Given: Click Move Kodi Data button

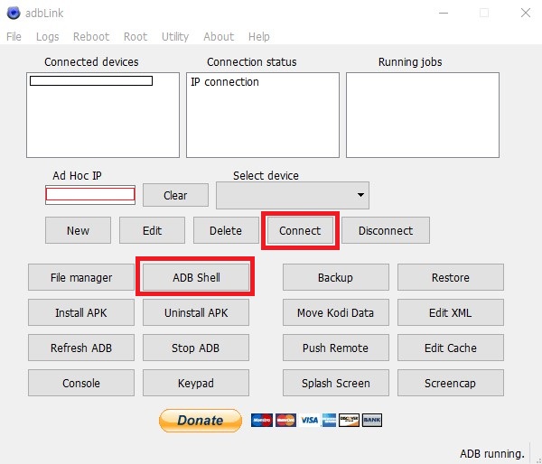Looking at the screenshot, I should (x=336, y=312).
